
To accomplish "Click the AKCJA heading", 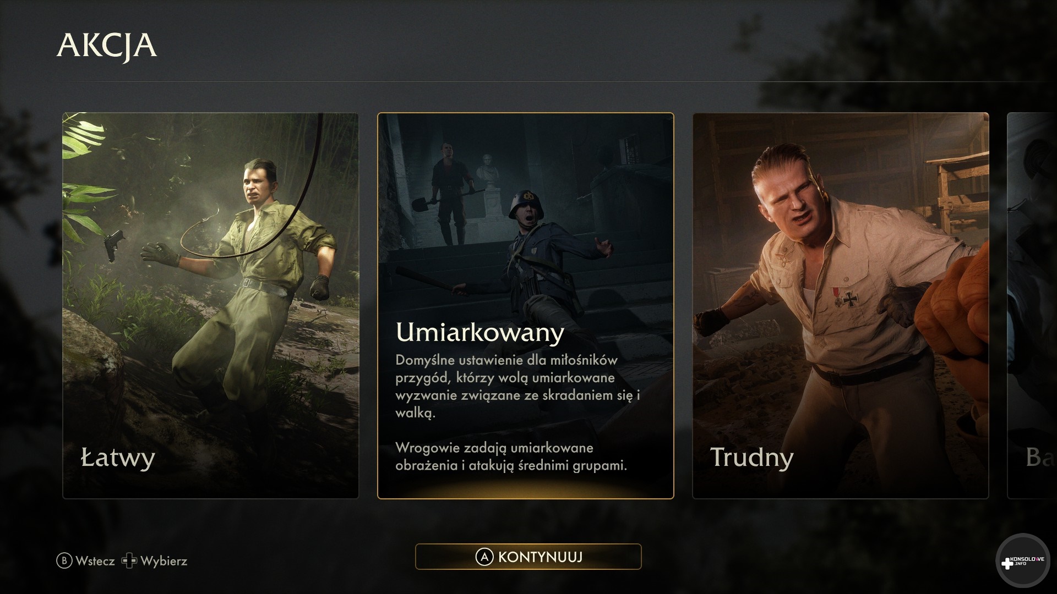I will pos(107,46).
